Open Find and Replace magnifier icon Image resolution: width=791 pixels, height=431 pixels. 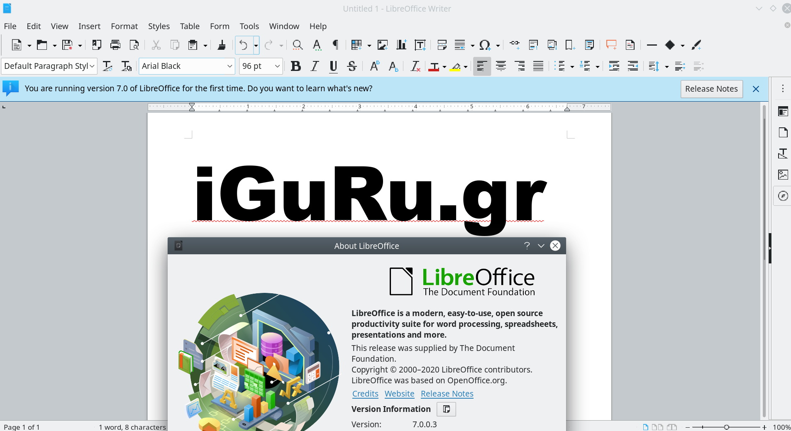(x=298, y=45)
